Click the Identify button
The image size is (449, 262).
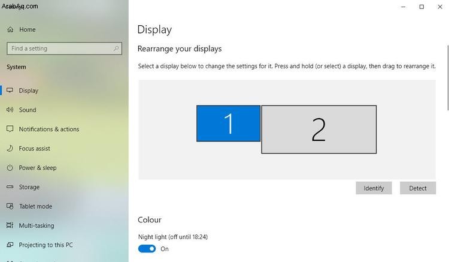pyautogui.click(x=374, y=188)
